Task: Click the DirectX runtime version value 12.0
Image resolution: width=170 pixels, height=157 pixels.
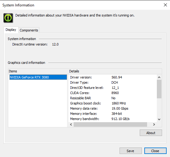Action: (x=55, y=44)
